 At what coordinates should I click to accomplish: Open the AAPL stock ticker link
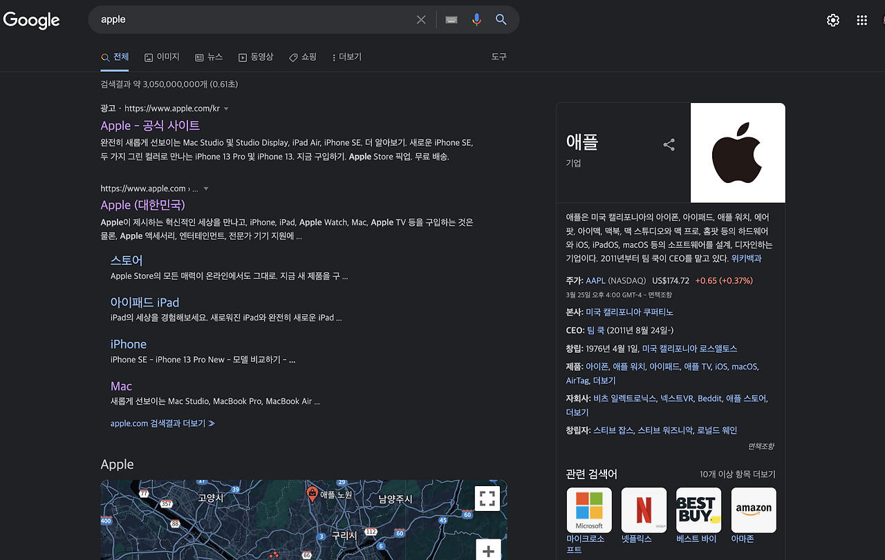coord(595,281)
